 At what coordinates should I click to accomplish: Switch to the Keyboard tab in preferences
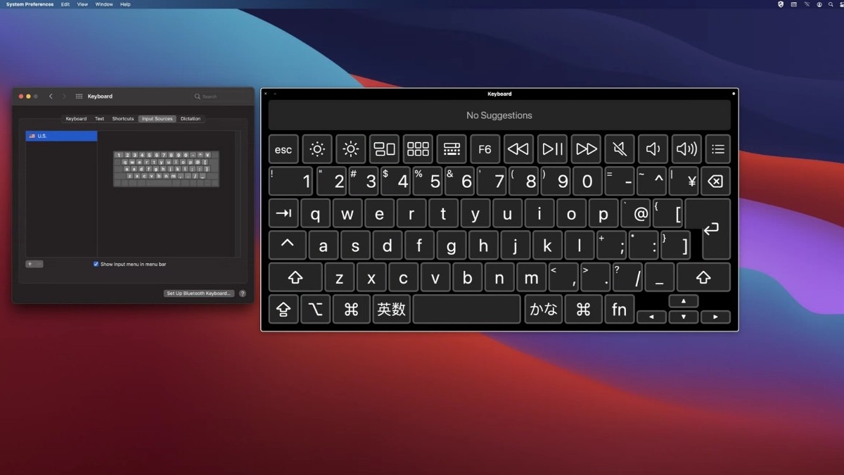[76, 119]
